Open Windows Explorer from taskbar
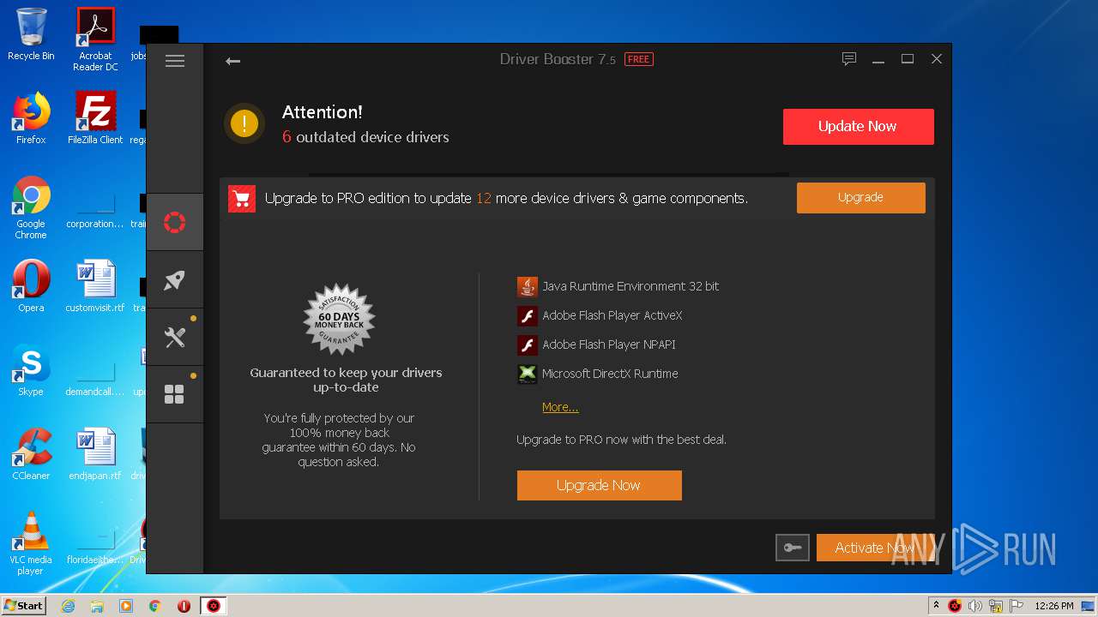The width and height of the screenshot is (1098, 617). click(97, 606)
